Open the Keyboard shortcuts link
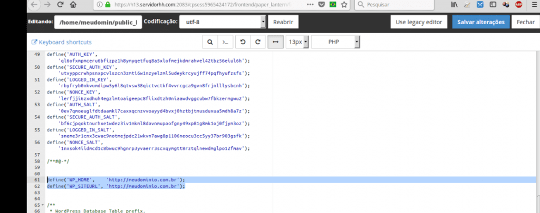The width and height of the screenshot is (540, 213). (x=62, y=42)
